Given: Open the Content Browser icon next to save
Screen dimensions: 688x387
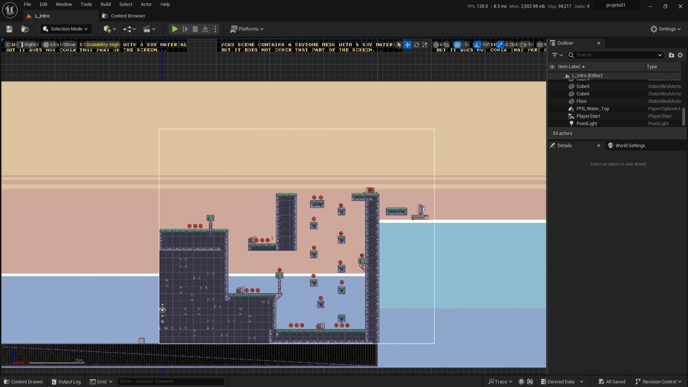Looking at the screenshot, I should 25,29.
